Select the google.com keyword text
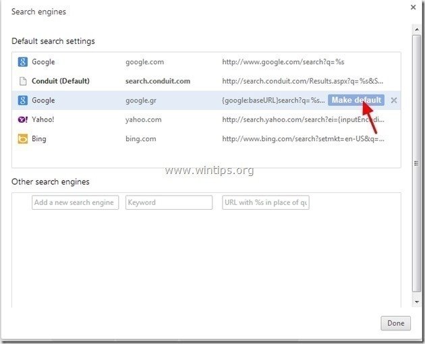 click(144, 62)
